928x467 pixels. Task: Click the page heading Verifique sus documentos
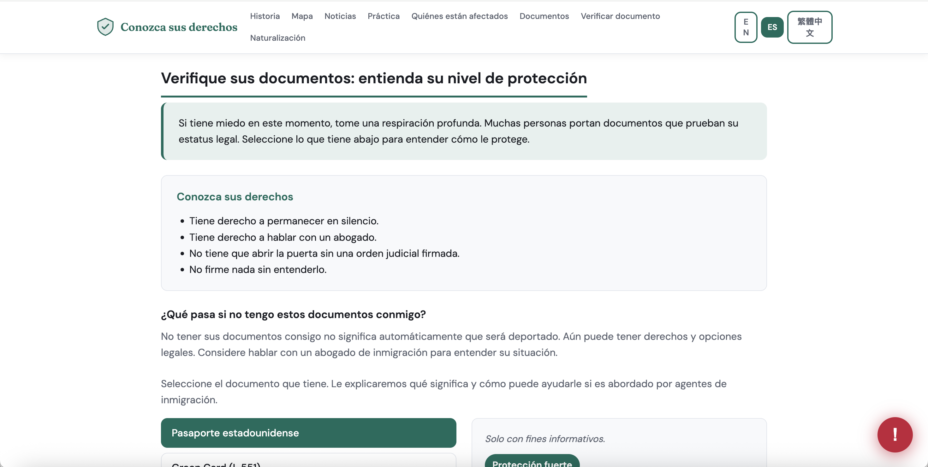373,78
